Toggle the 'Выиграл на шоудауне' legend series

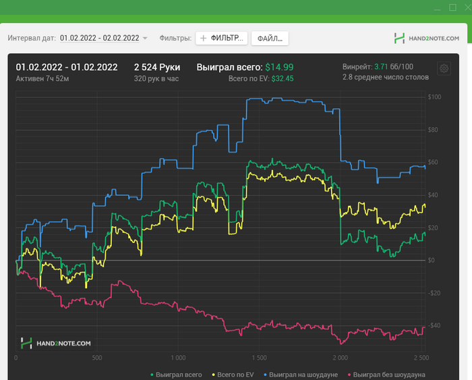[x=301, y=375]
